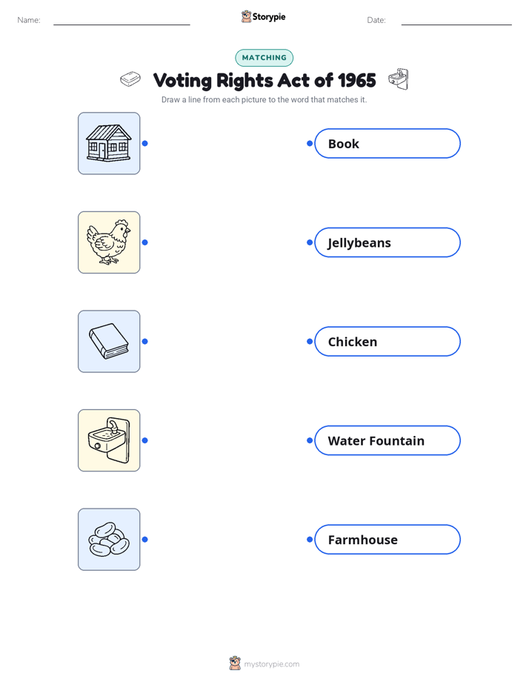This screenshot has height=685, width=529.
Task: Click the bear icon in footer
Action: [235, 664]
